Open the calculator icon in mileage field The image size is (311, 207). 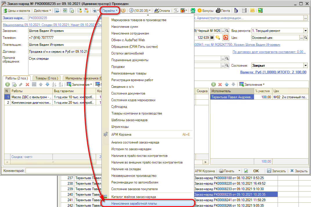click(212, 38)
